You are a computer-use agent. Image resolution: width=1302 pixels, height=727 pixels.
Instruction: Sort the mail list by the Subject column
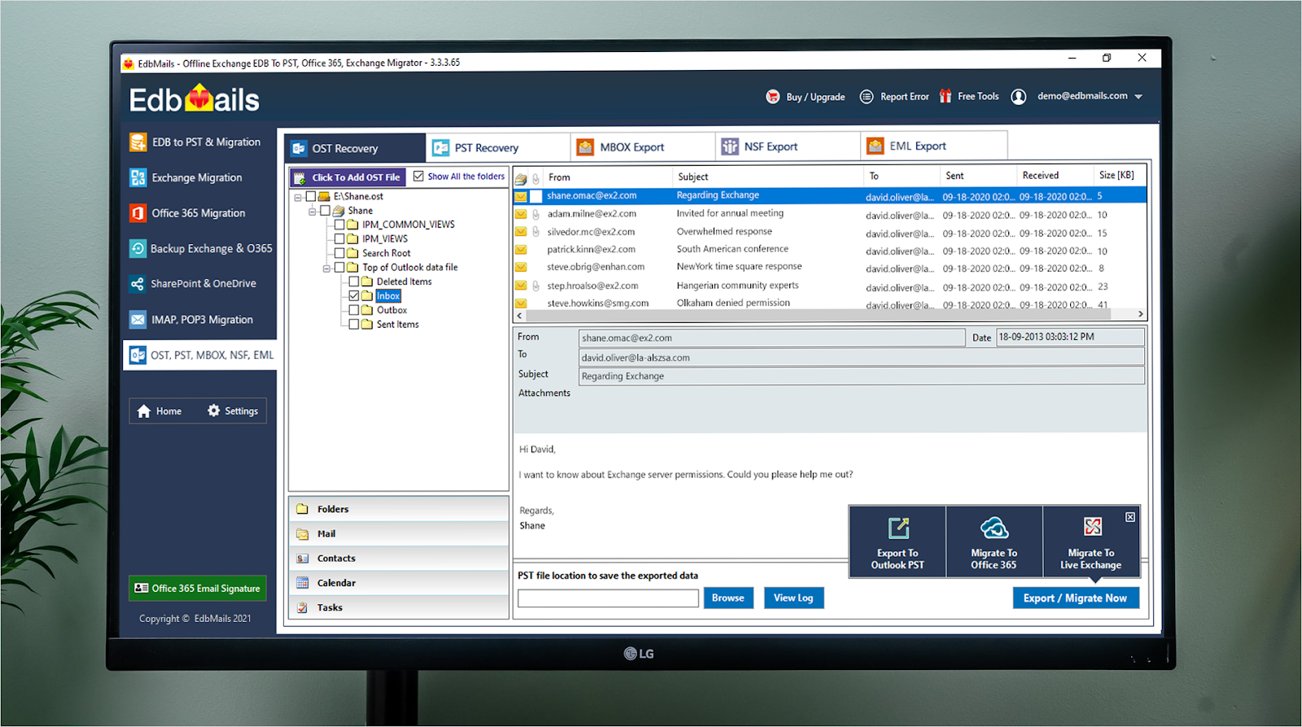767,176
